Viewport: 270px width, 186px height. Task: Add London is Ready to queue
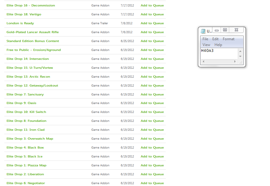[x=152, y=23]
